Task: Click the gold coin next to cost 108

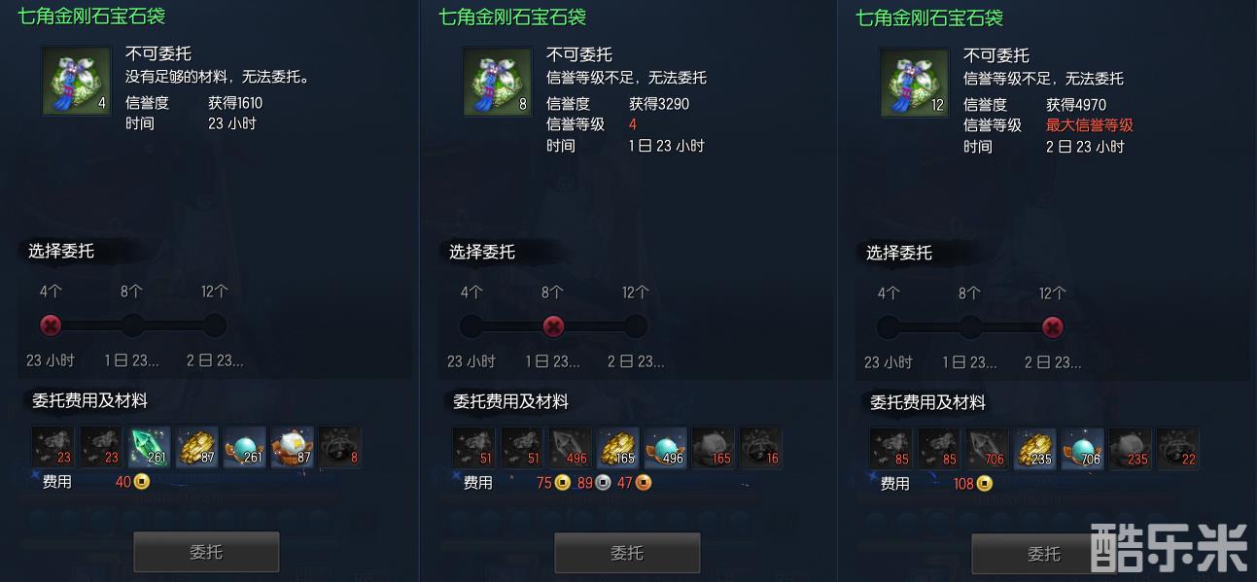Action: pos(985,484)
